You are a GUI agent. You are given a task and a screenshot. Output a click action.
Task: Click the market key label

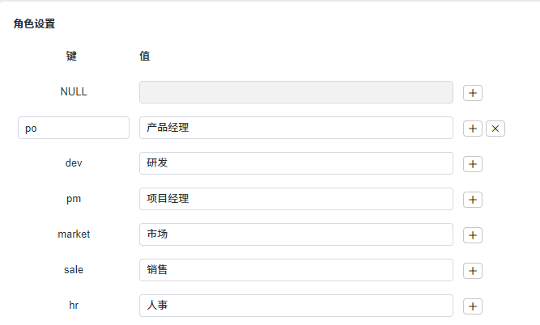click(74, 234)
